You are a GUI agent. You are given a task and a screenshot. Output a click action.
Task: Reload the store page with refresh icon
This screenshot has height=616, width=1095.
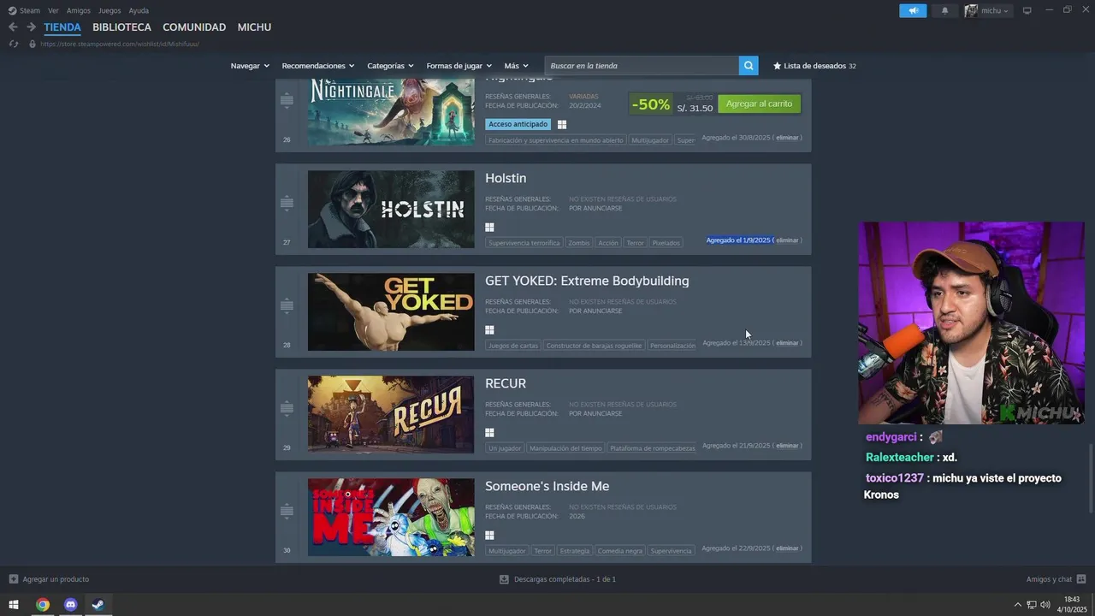(x=13, y=44)
